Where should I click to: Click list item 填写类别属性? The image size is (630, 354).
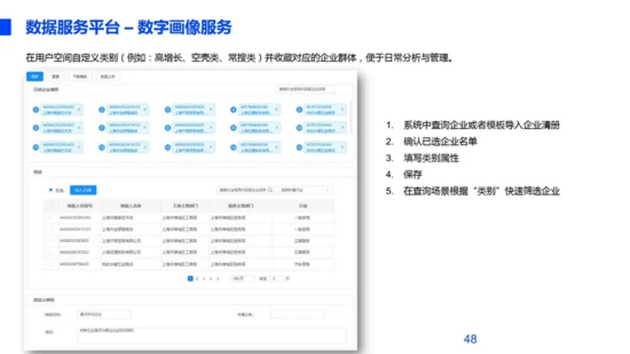pyautogui.click(x=430, y=158)
